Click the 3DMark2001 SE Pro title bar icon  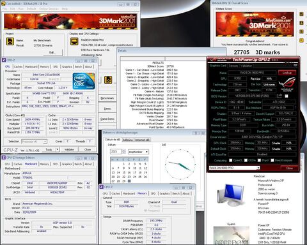click(x=3, y=4)
